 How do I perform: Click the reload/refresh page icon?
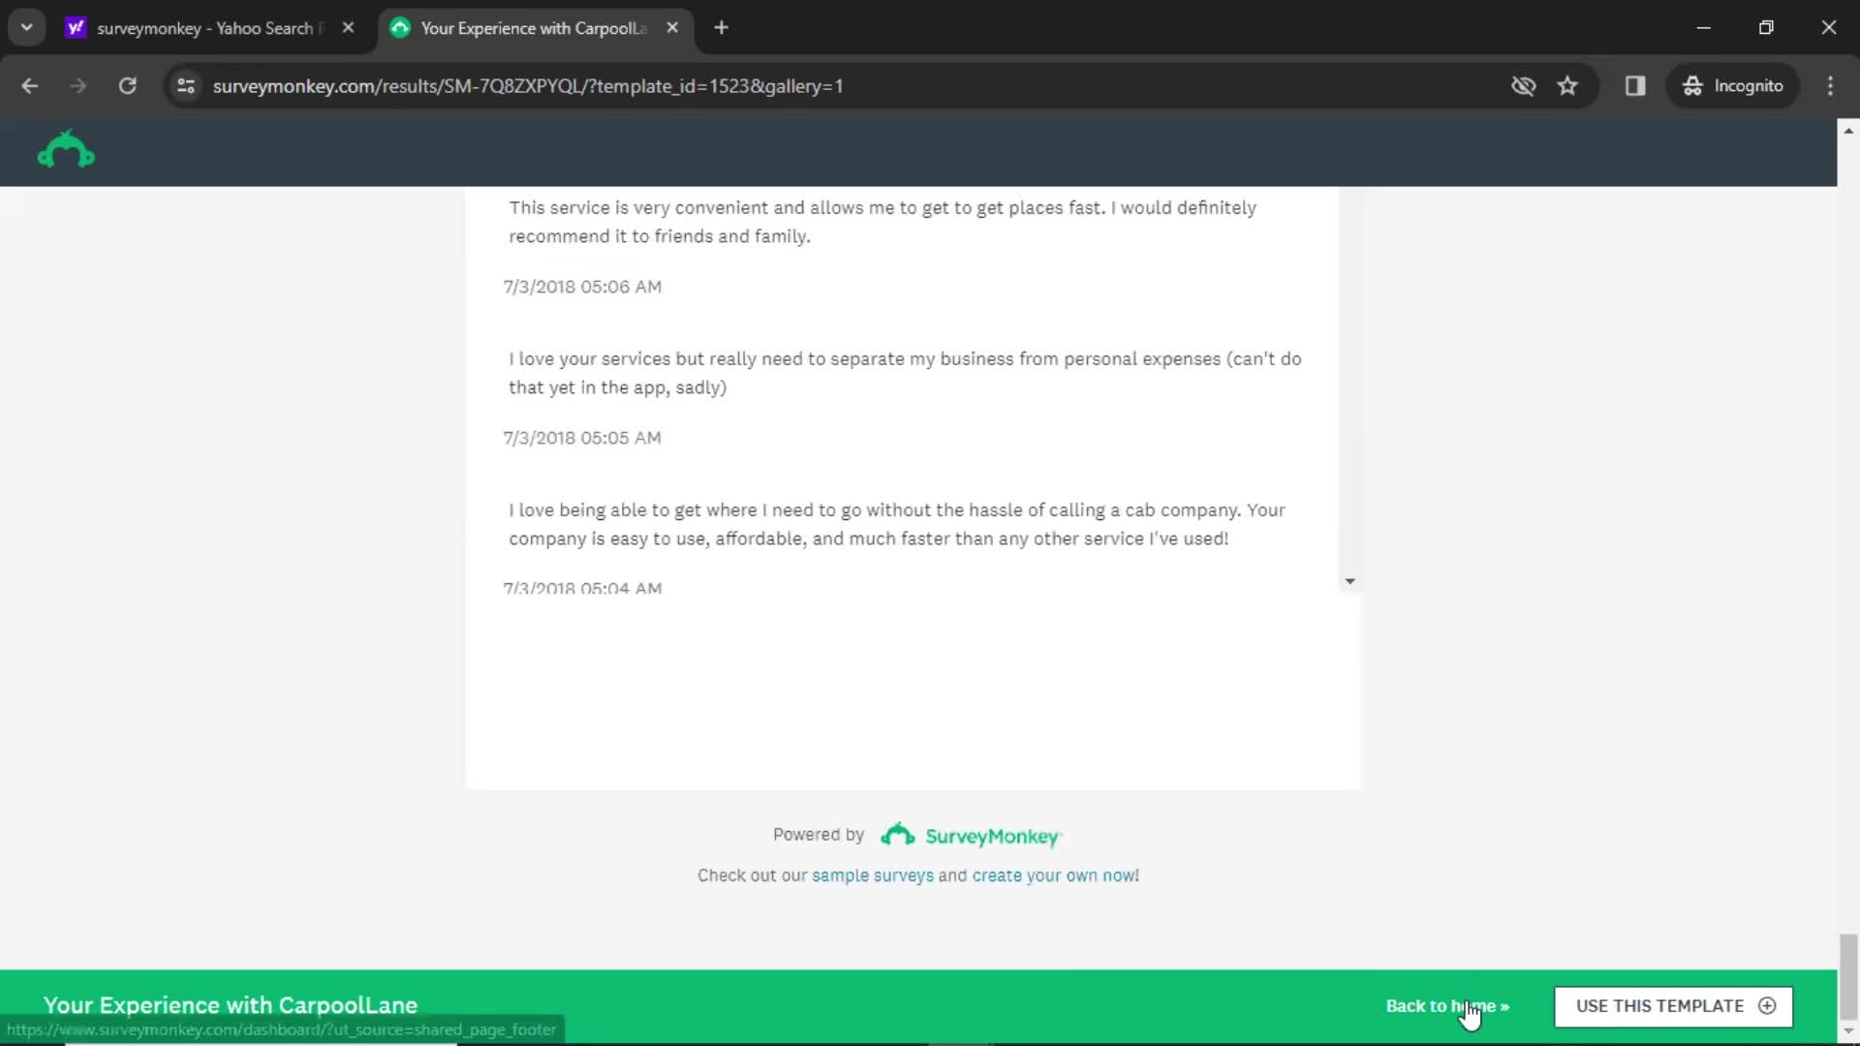pos(127,85)
